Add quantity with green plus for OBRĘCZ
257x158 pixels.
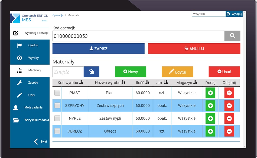coord(210,131)
